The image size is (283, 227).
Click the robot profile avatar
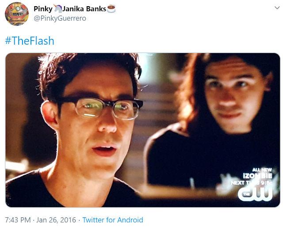[17, 14]
